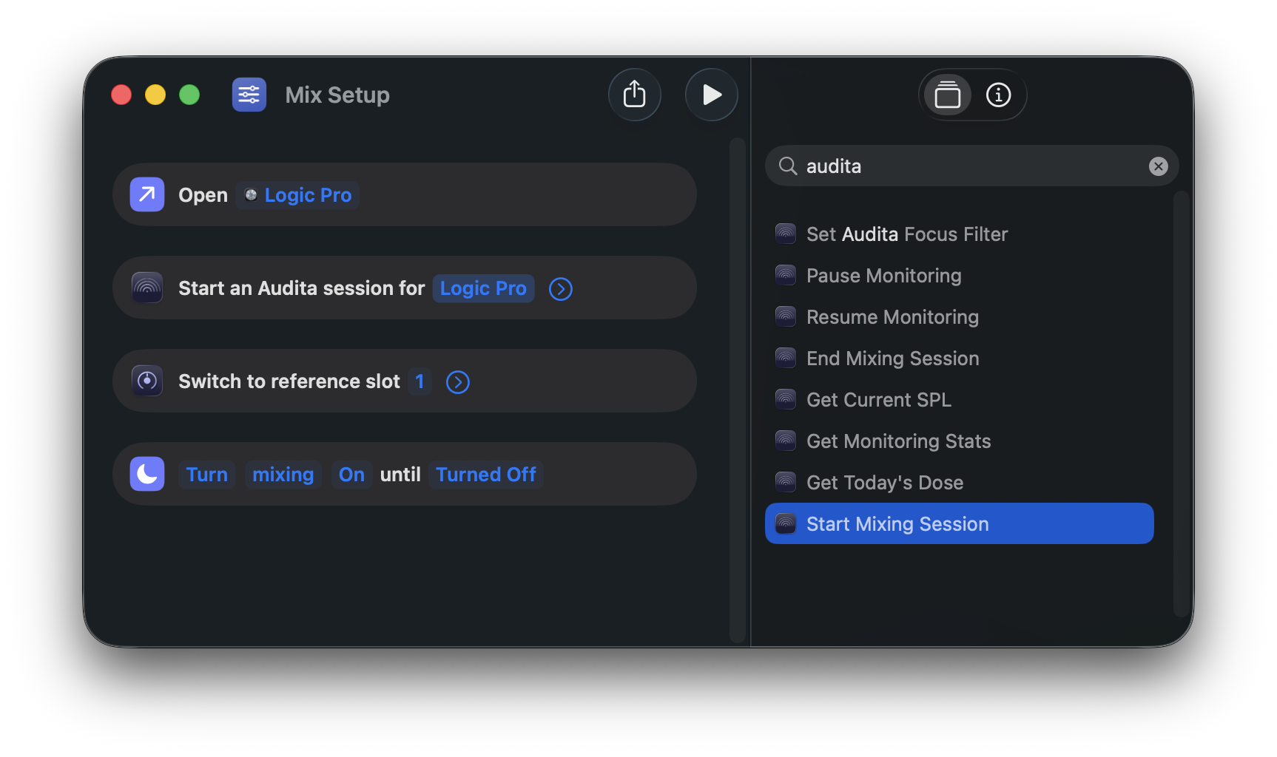The height and width of the screenshot is (757, 1277).
Task: Click the editor vertical scrollbar
Action: click(737, 390)
